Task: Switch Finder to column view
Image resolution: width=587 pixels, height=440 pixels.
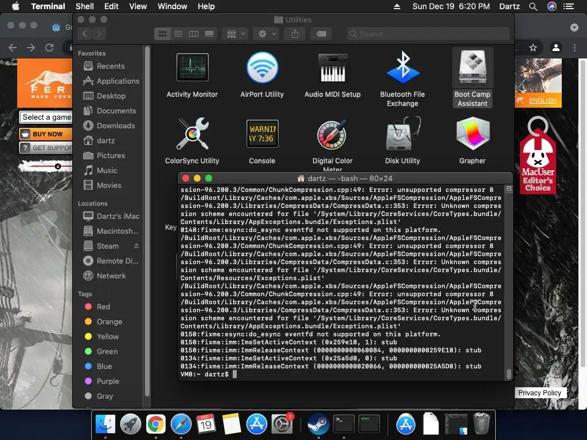Action: [194, 34]
